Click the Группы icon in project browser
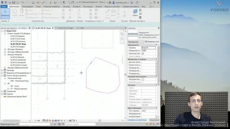 5,94
